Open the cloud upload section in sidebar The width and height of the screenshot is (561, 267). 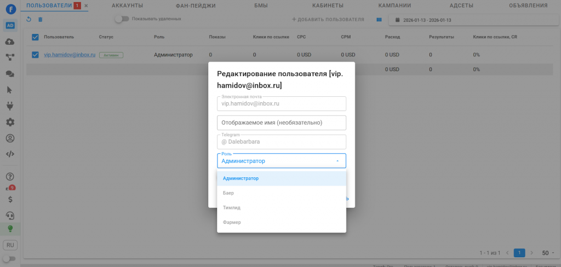pos(10,42)
